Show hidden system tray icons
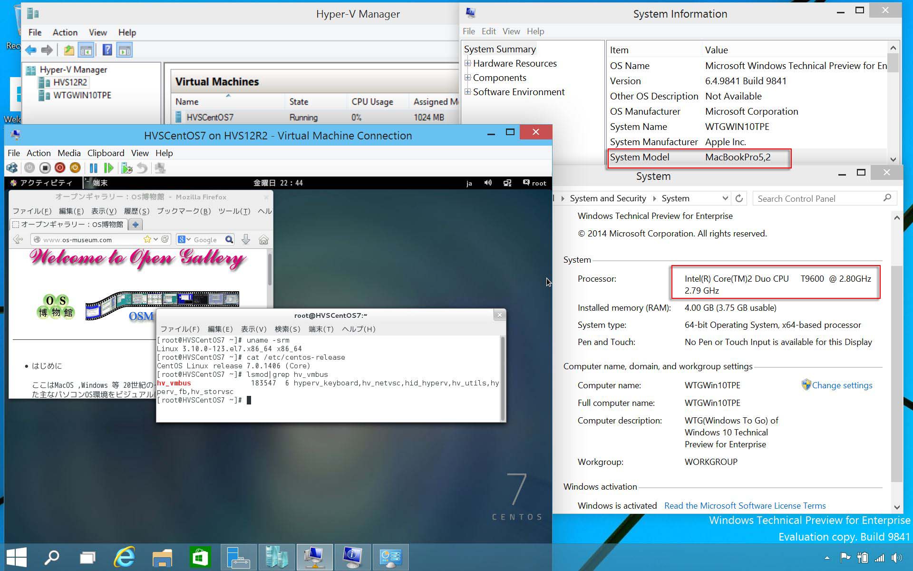Screen dimensions: 913x571 (827, 558)
